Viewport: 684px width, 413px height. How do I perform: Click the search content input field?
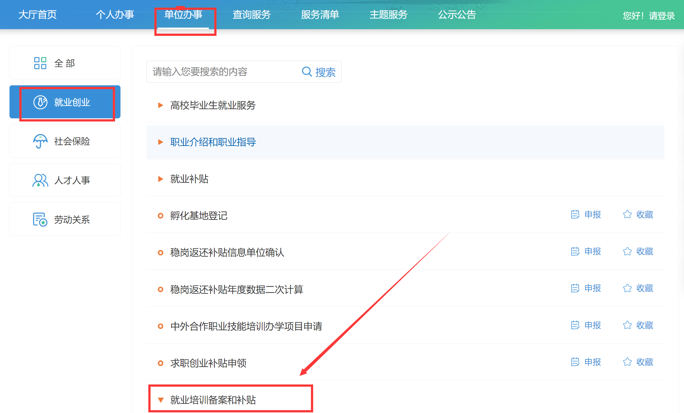pyautogui.click(x=222, y=72)
